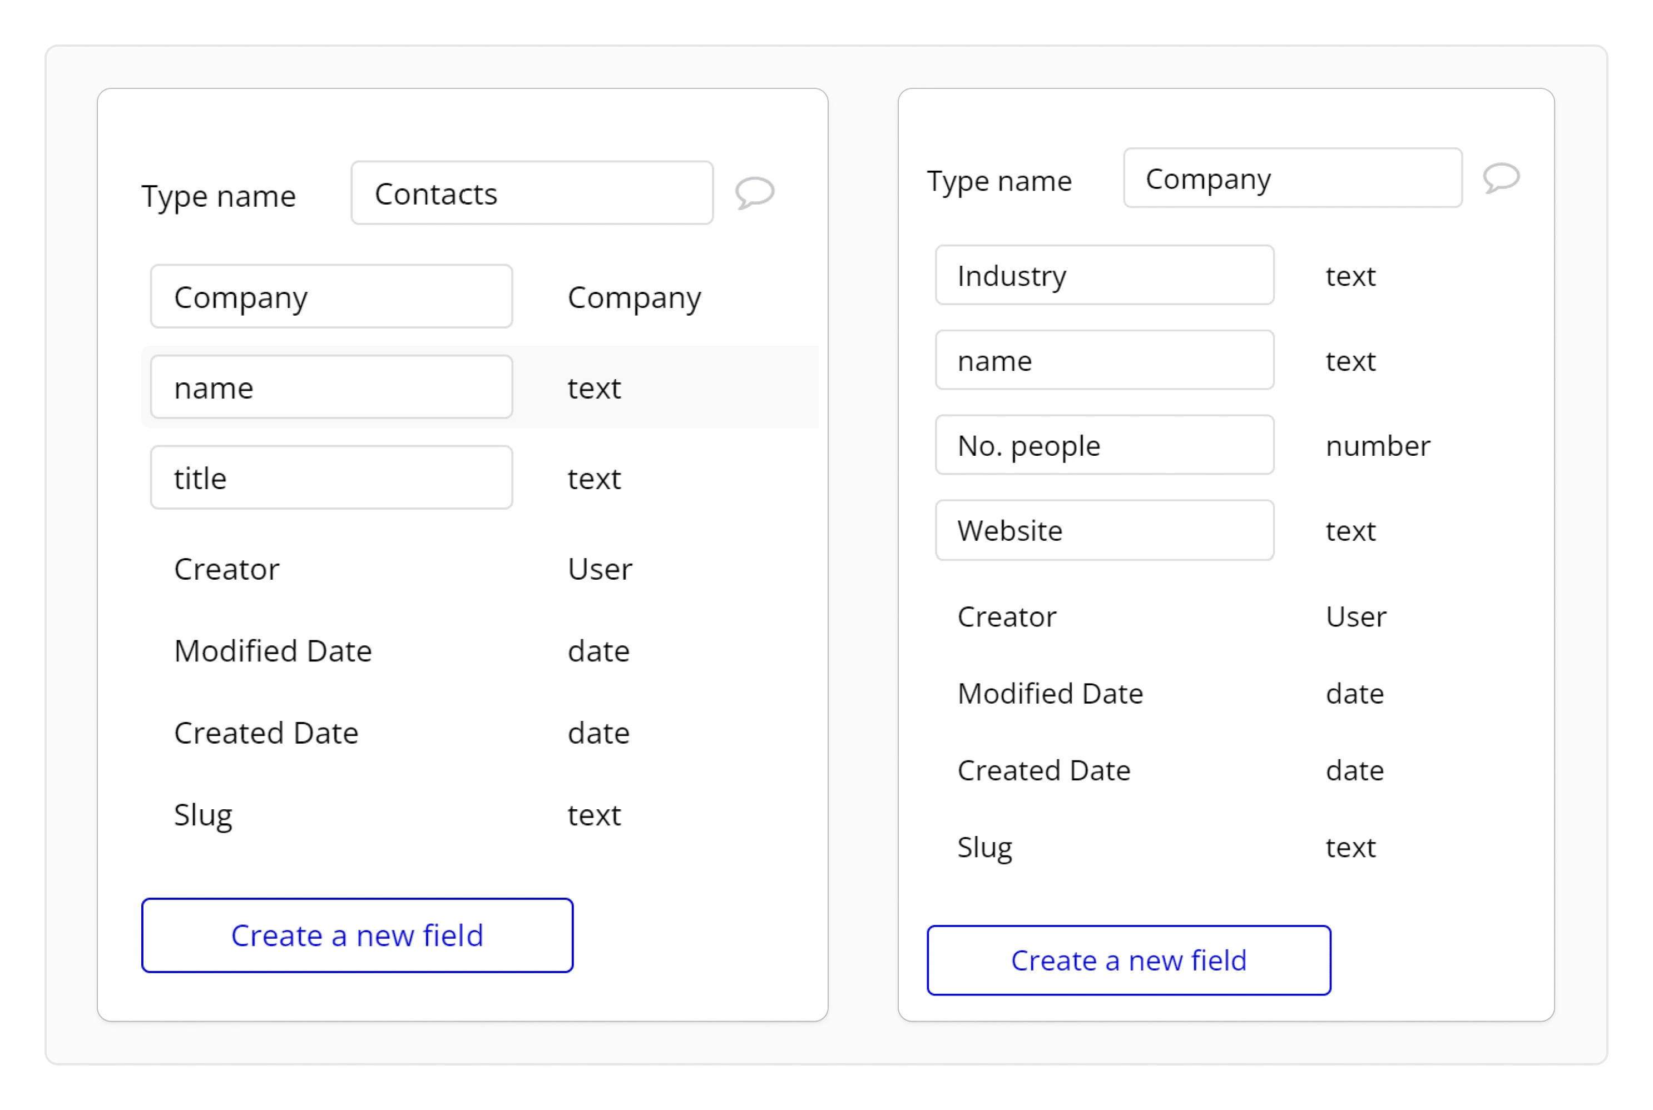The image size is (1653, 1110).
Task: Click comment icon next to Contacts type name
Action: [754, 192]
